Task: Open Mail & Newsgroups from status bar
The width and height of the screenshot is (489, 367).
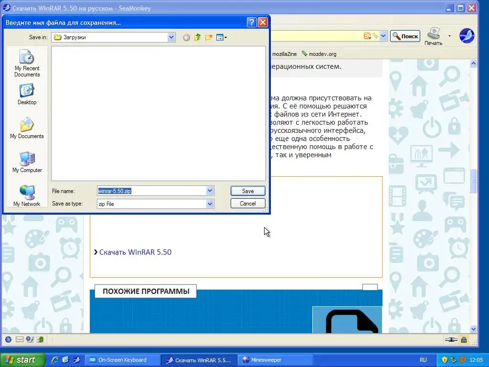Action: click(19, 340)
